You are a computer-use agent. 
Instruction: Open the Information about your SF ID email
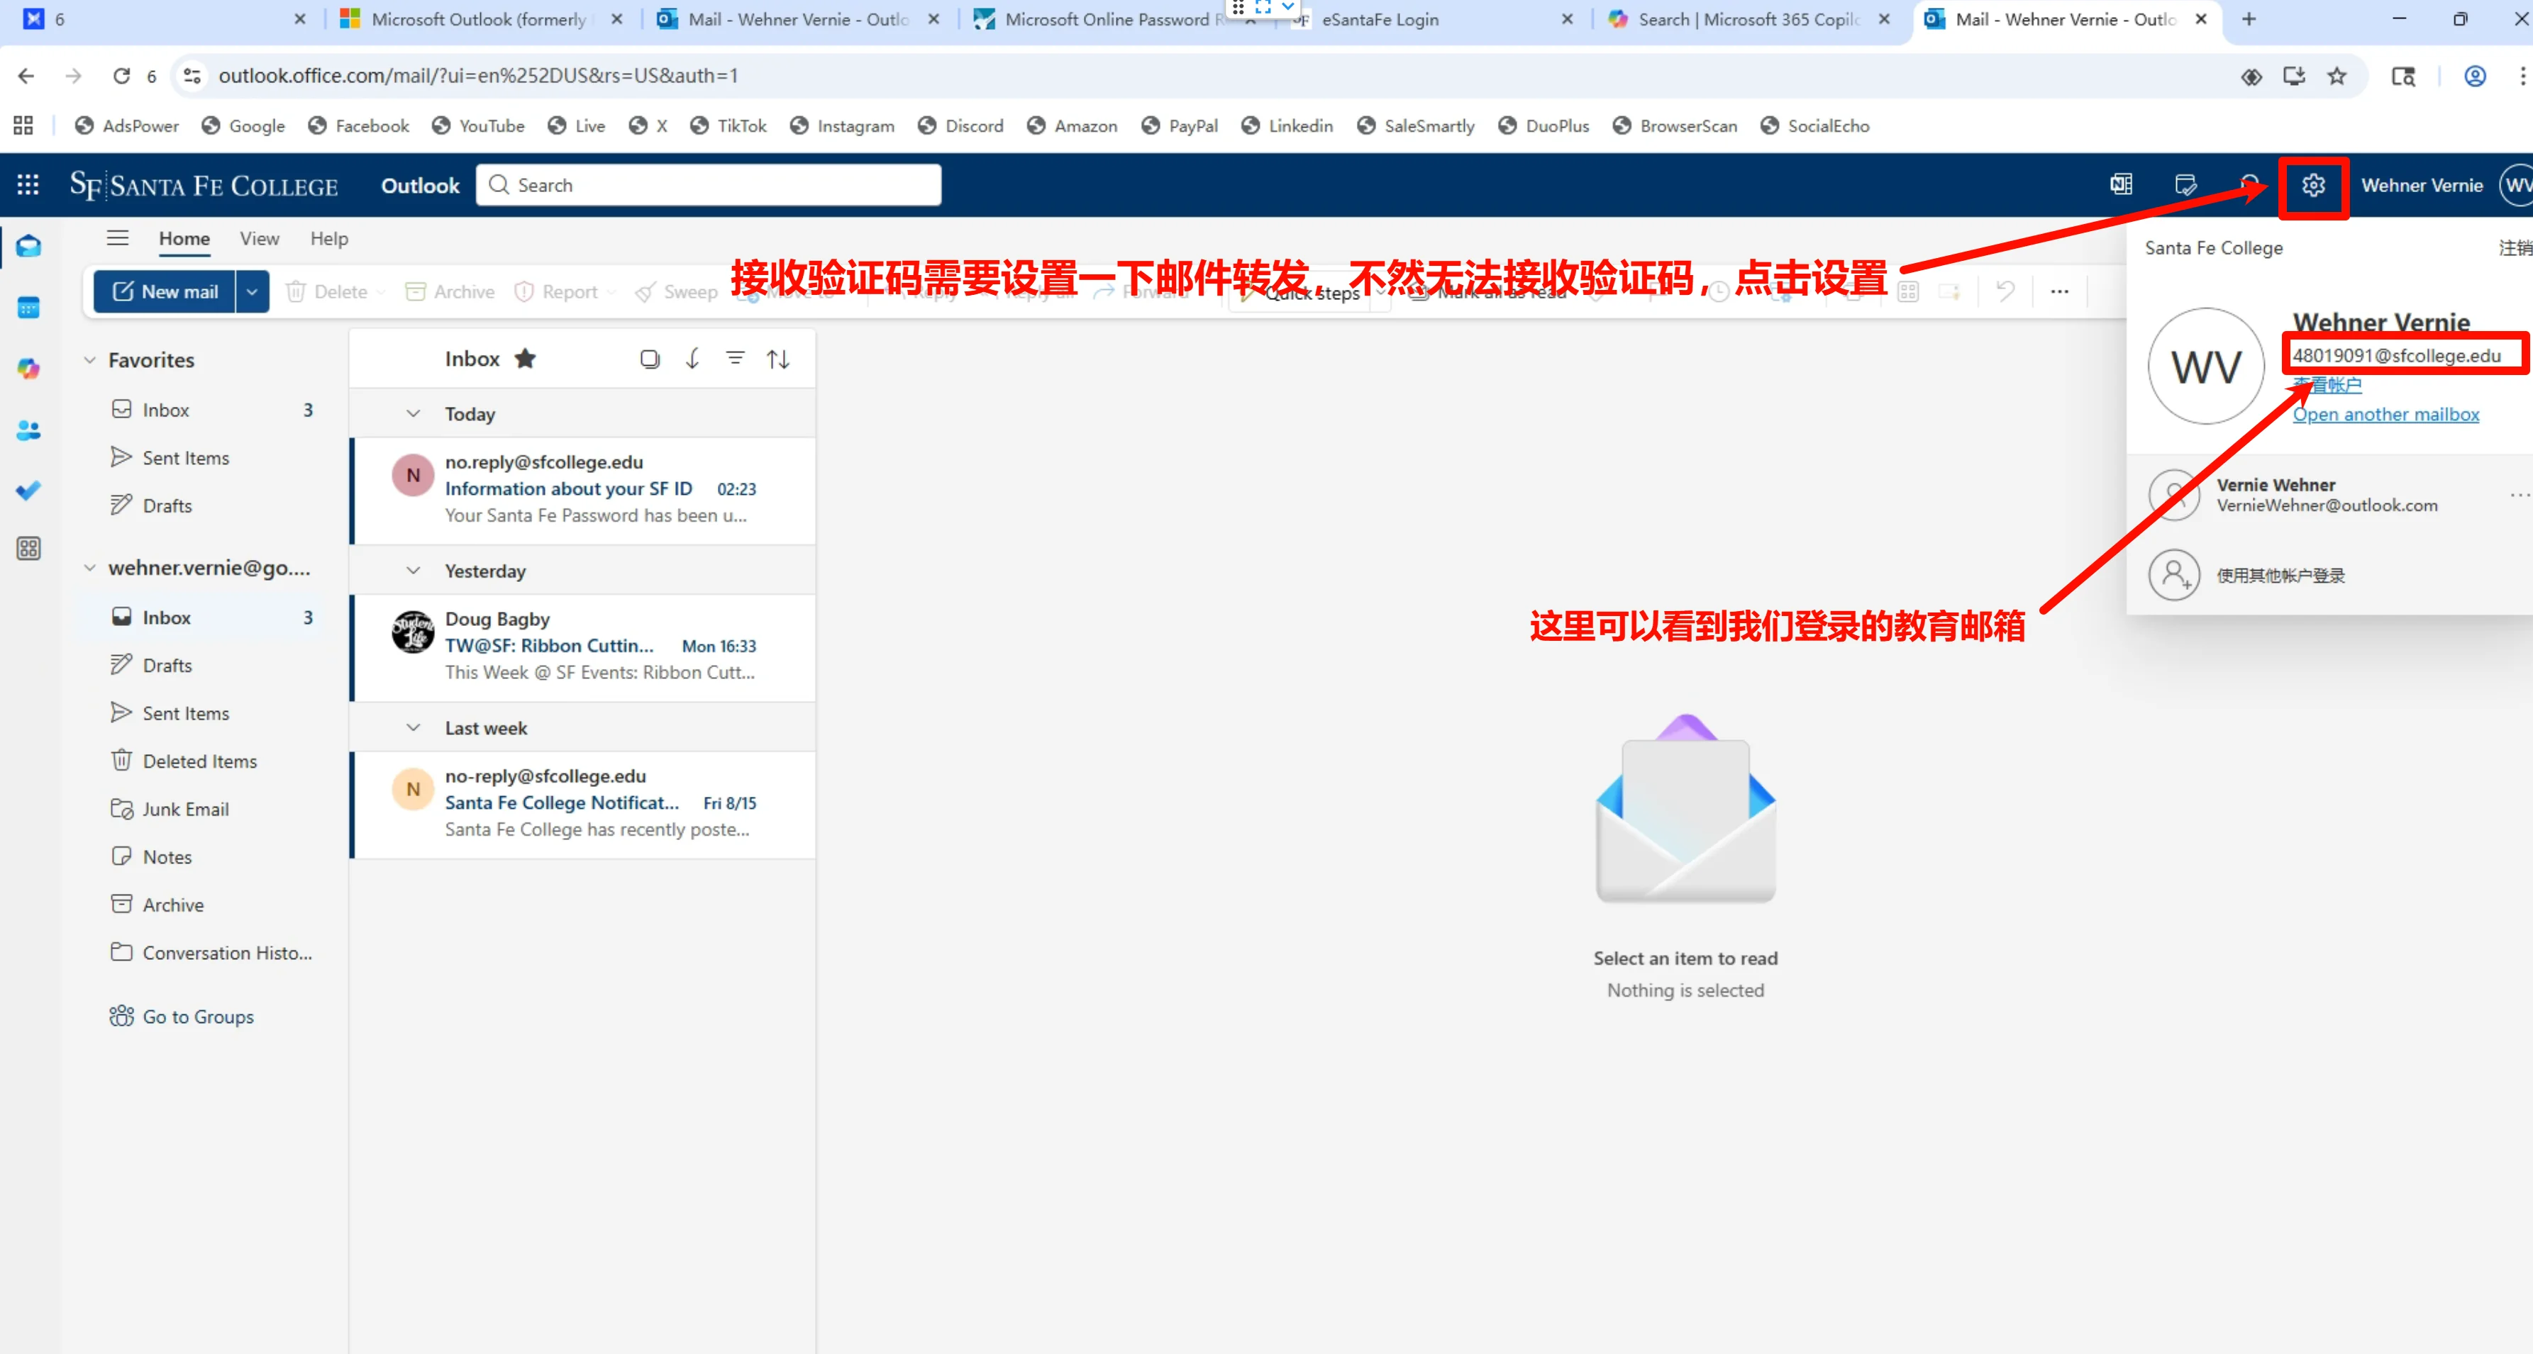pos(583,489)
